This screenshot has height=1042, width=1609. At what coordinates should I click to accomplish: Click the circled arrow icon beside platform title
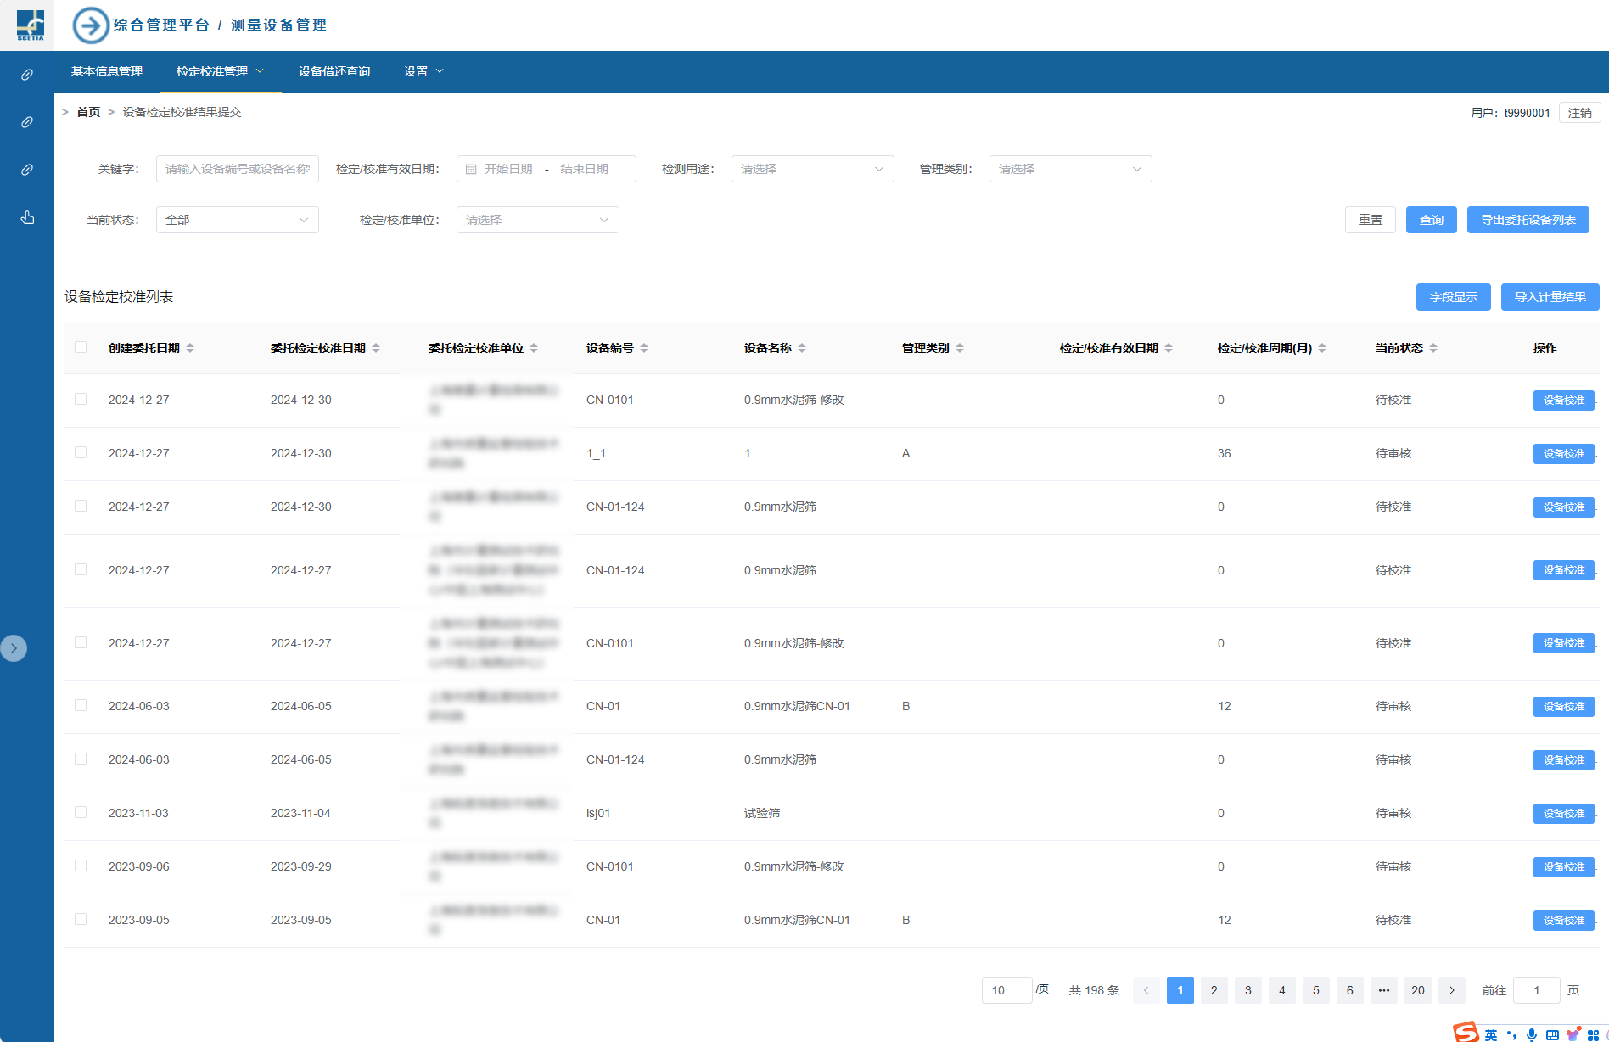click(x=91, y=25)
